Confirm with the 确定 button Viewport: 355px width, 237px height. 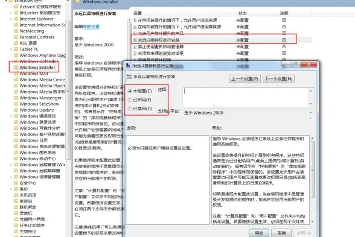[259, 233]
